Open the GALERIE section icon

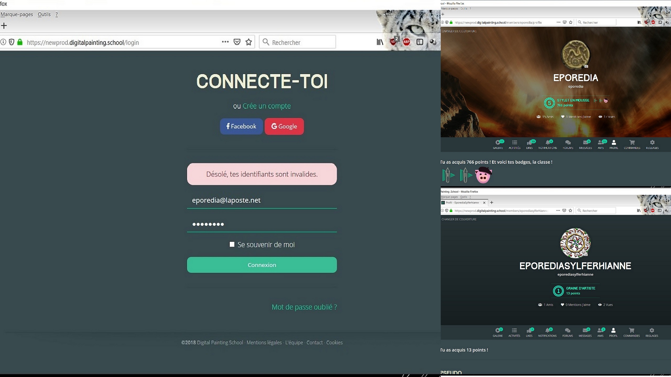pos(498,143)
